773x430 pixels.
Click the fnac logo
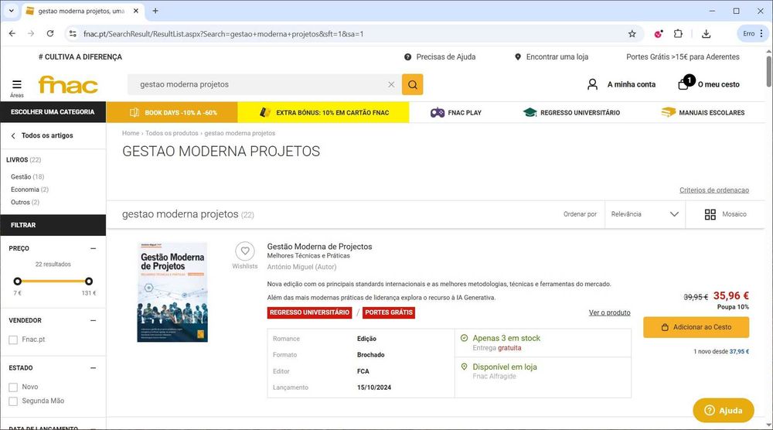[68, 85]
